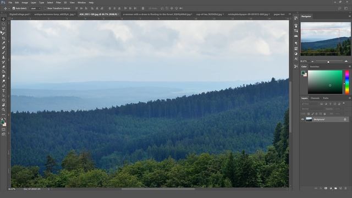This screenshot has width=352, height=198.
Task: Toggle lock image pixels brush icon
Action: pyautogui.click(x=312, y=114)
